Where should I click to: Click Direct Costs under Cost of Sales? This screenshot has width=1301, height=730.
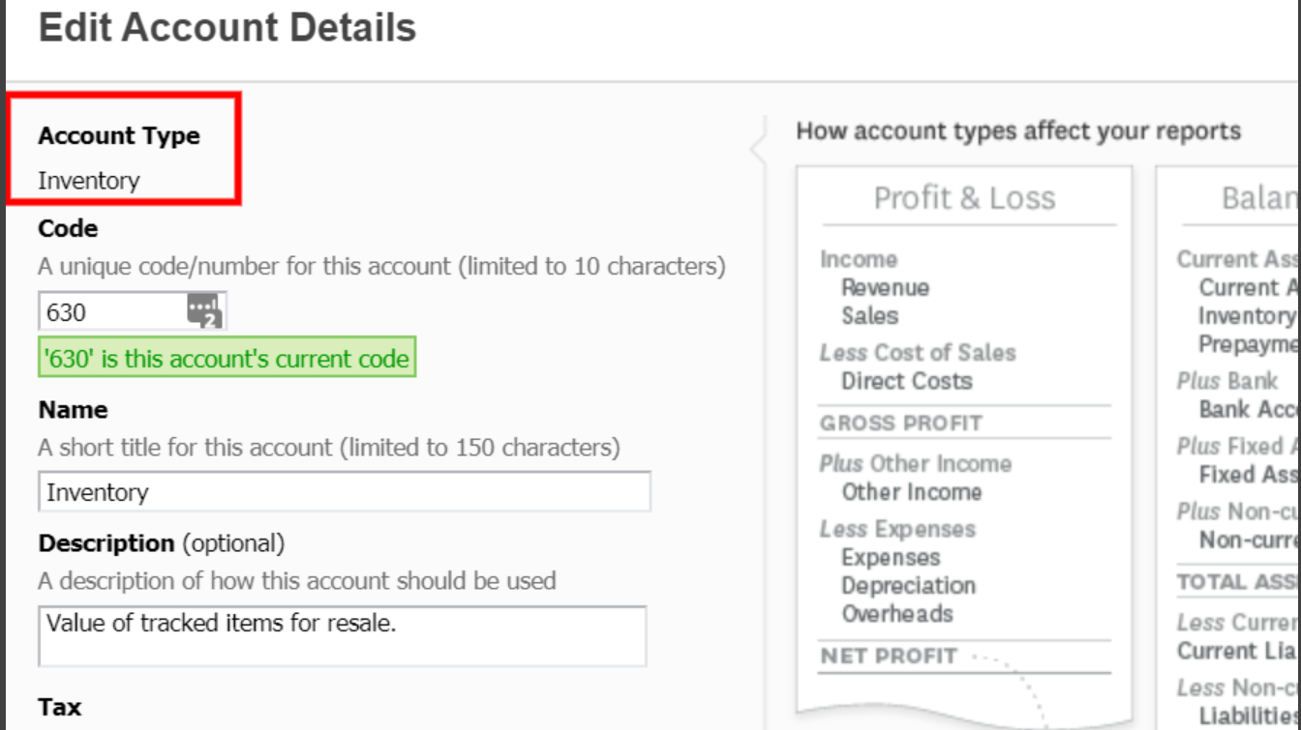tap(906, 381)
